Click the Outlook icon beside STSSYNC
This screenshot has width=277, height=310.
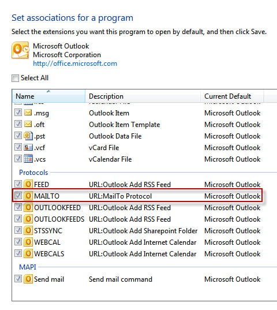28,230
